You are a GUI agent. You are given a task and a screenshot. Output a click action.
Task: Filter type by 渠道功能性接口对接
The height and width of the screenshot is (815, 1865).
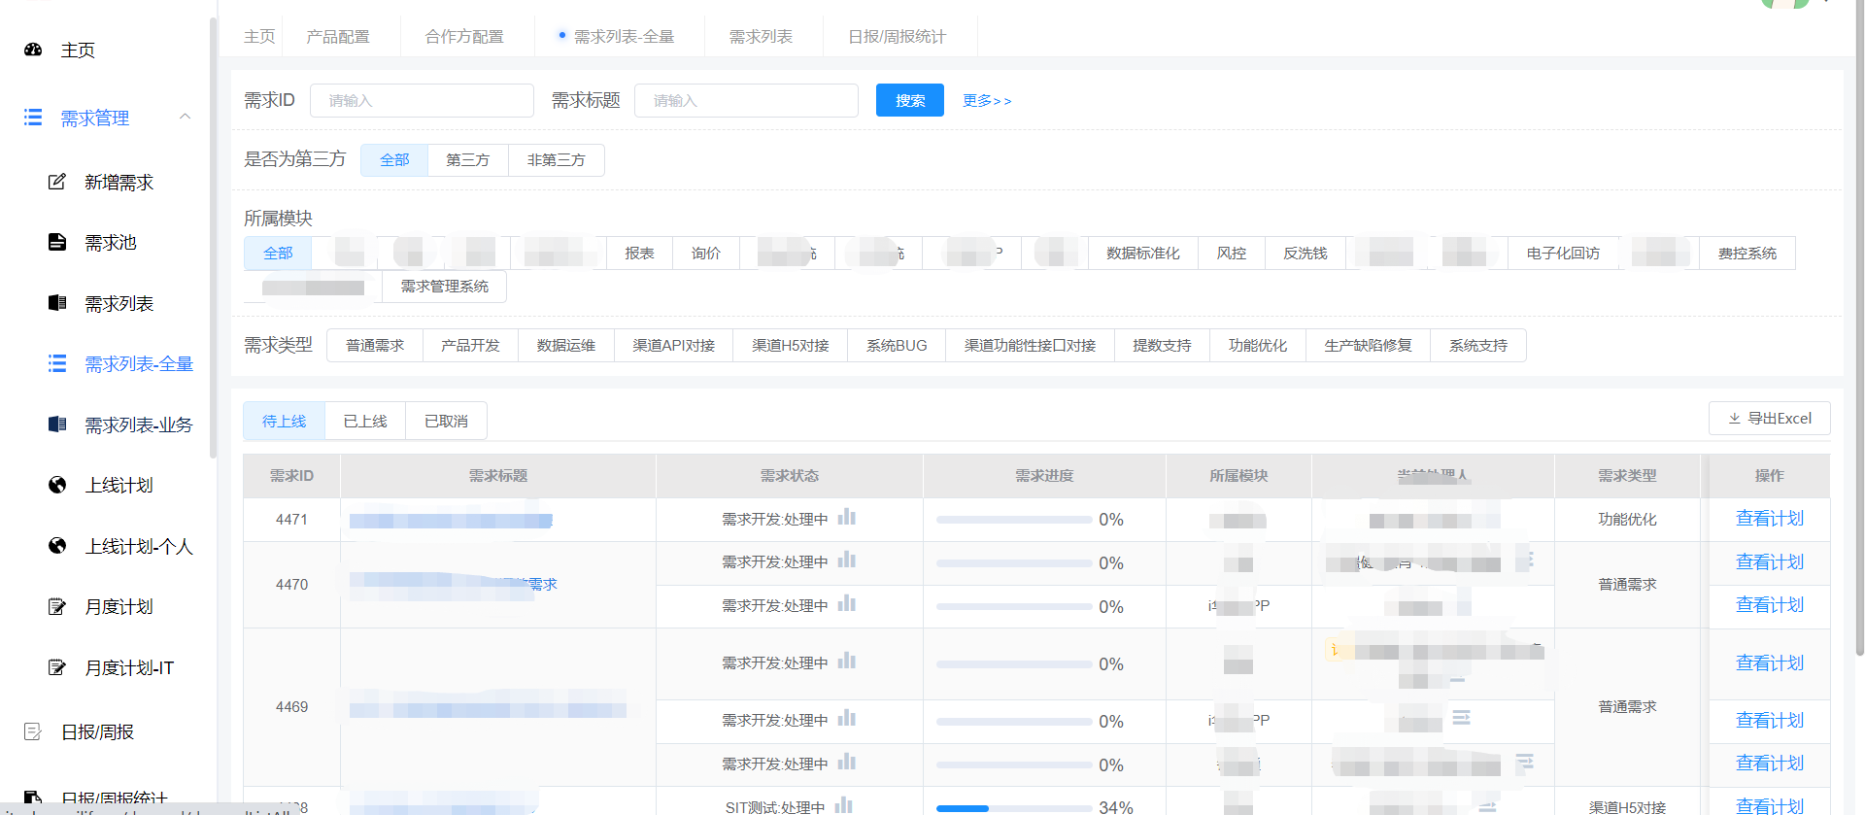pyautogui.click(x=1030, y=346)
